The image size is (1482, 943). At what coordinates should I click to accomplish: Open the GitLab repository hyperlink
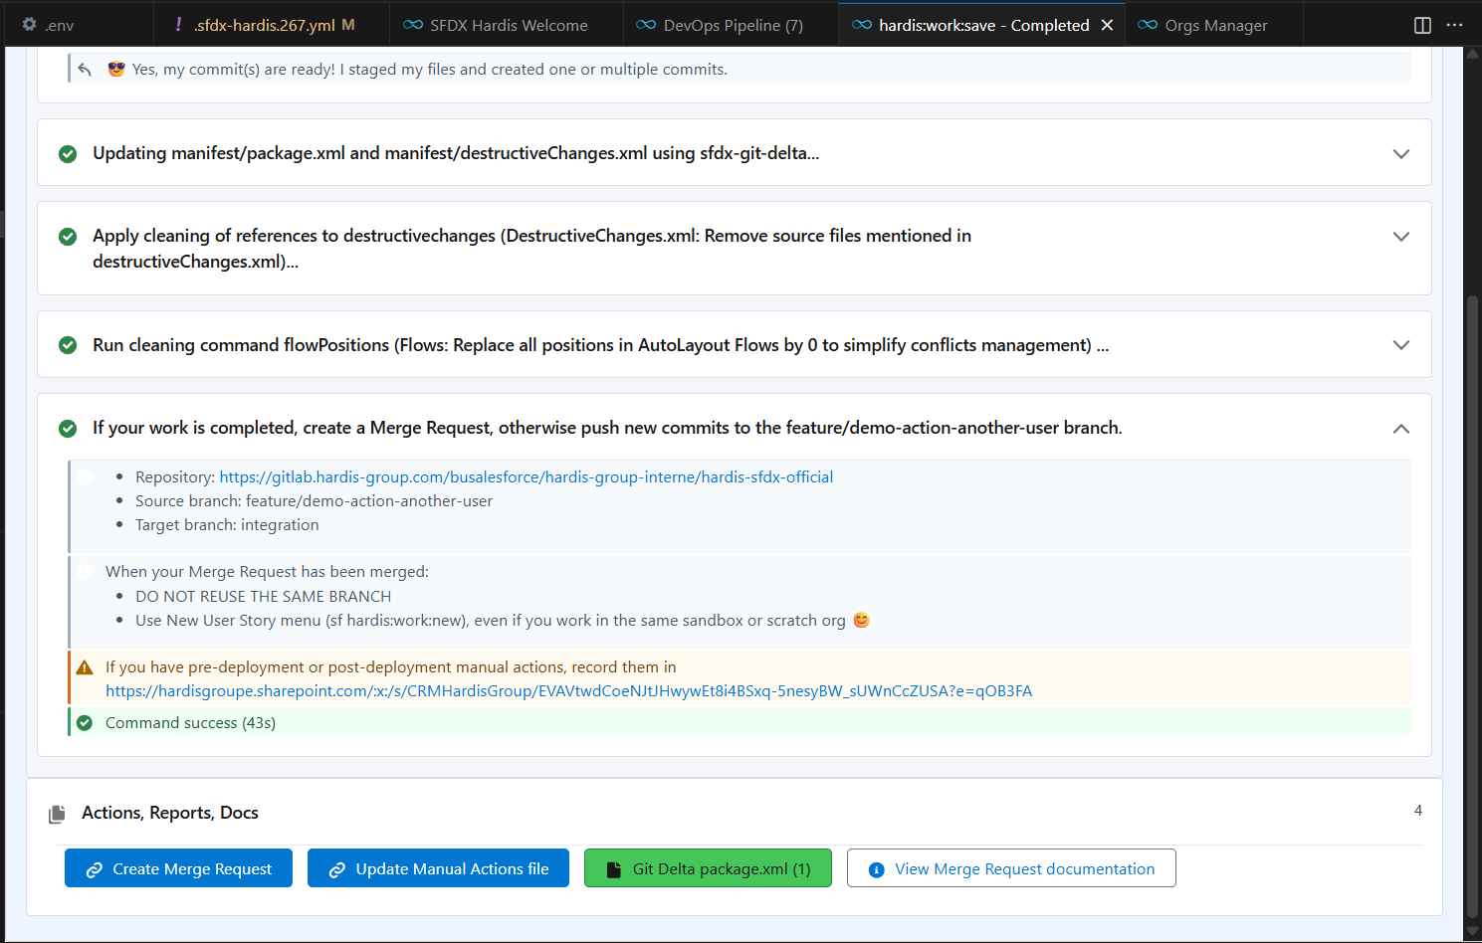pos(526,477)
